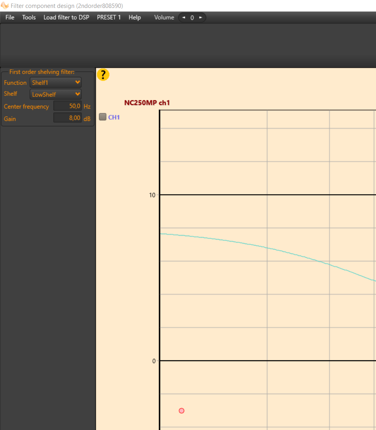
Task: Open the File menu
Action: [10, 17]
